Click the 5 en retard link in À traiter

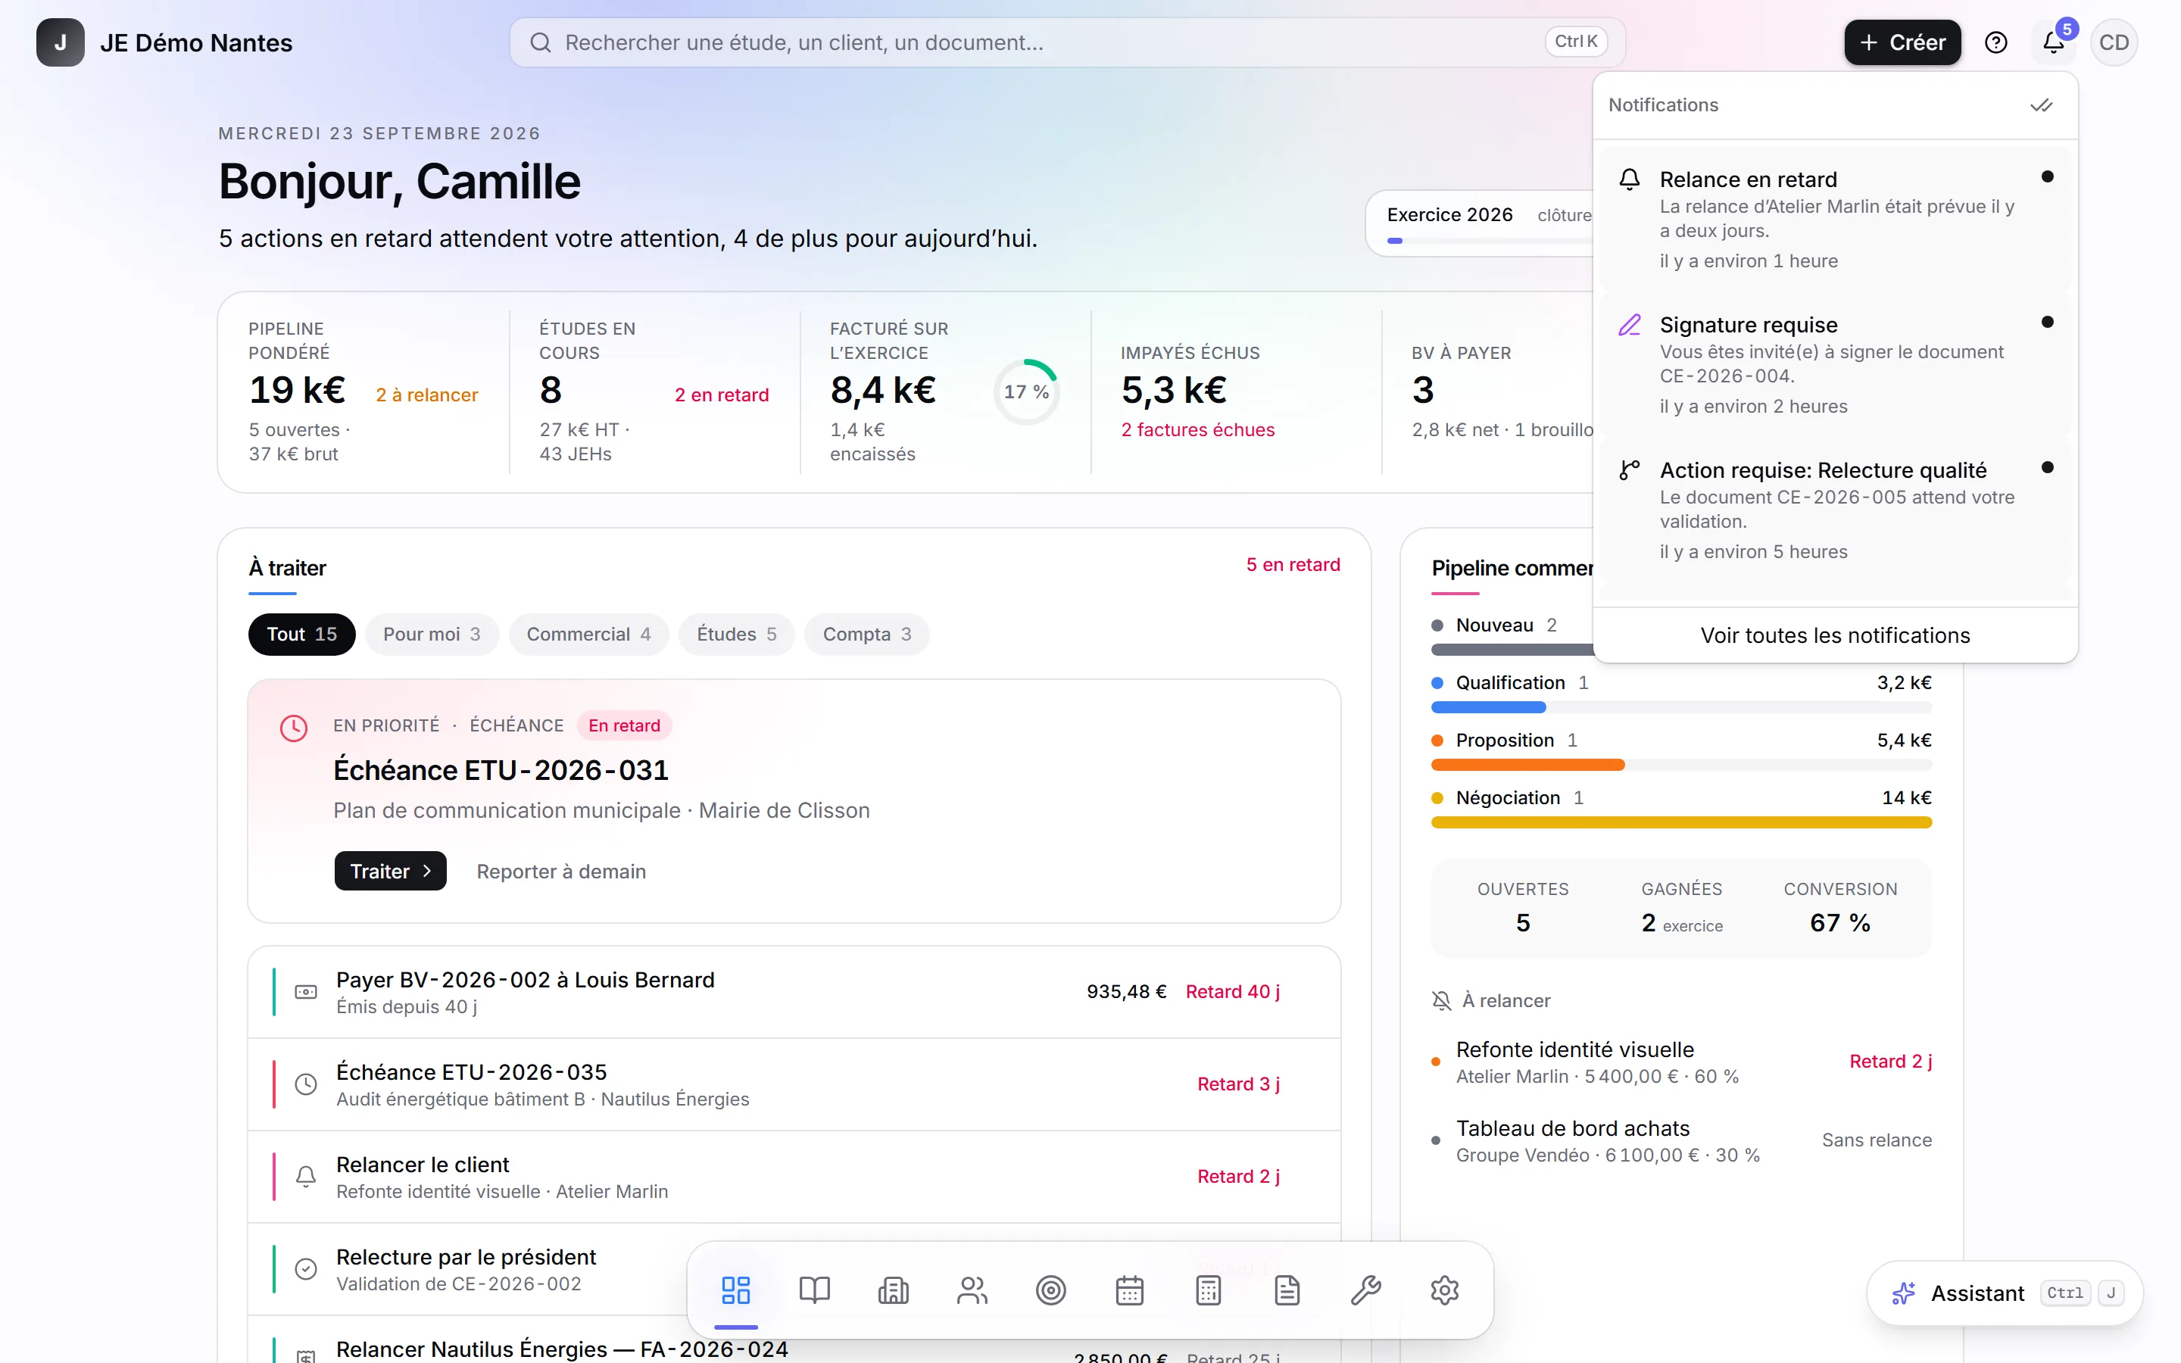[1293, 565]
